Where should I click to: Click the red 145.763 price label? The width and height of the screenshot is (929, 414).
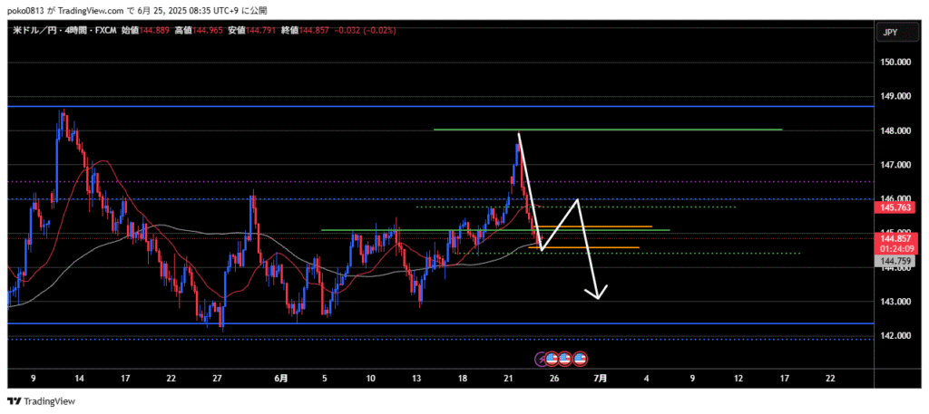click(895, 207)
